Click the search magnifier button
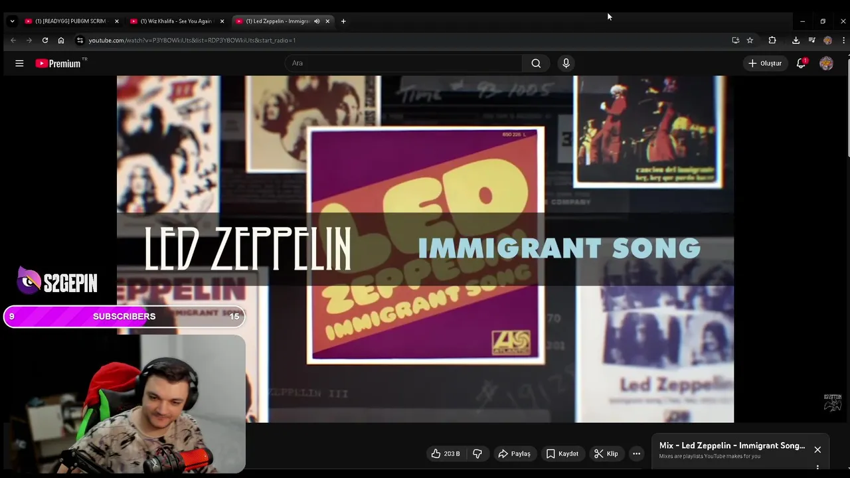The width and height of the screenshot is (850, 478). point(536,63)
